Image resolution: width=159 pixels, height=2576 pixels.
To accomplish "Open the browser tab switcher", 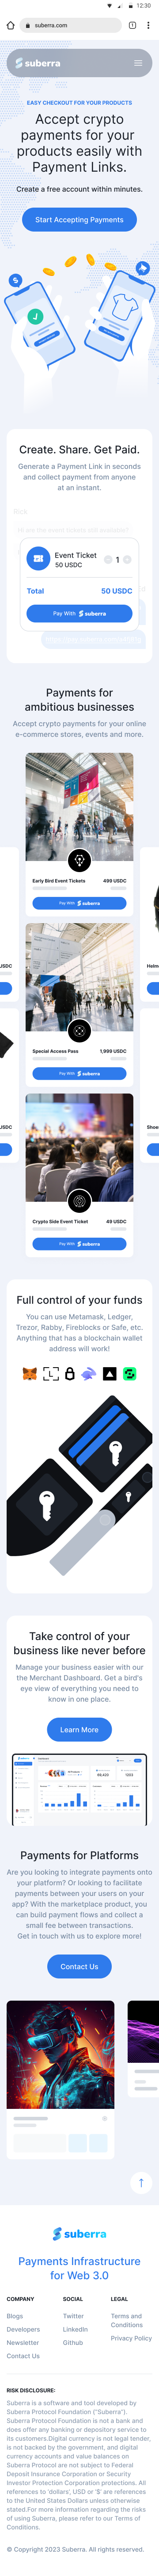I will point(132,25).
